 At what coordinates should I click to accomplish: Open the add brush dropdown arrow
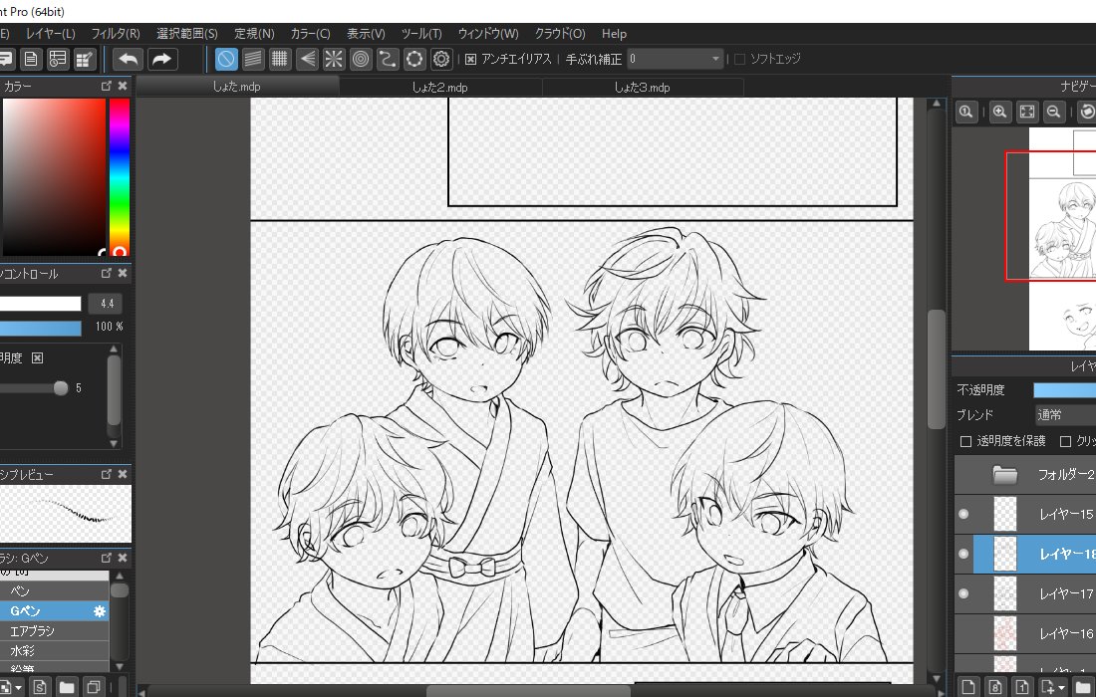[x=18, y=688]
